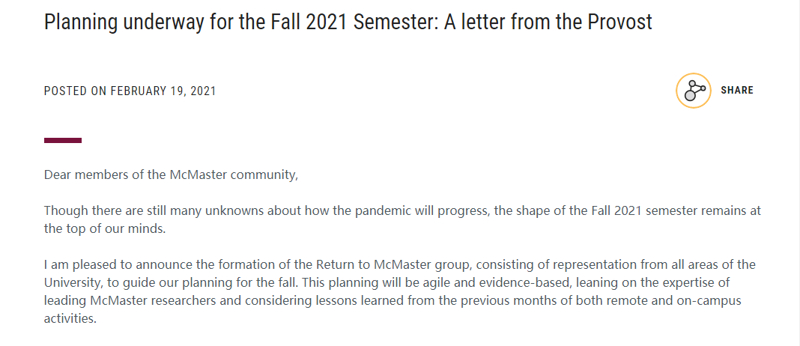800x346 pixels.
Task: Click the "Dear members of the McMaster community" greeting
Action: (171, 175)
